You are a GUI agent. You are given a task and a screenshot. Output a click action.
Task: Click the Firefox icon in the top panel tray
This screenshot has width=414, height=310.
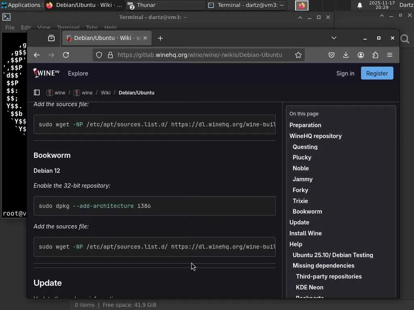tap(302, 5)
